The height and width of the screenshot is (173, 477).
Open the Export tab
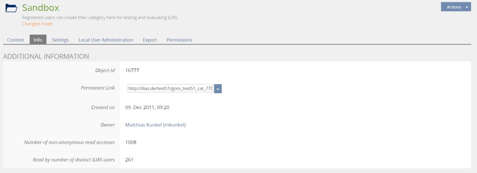pyautogui.click(x=150, y=40)
